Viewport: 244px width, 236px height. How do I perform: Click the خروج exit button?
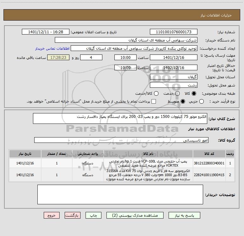[52, 215]
